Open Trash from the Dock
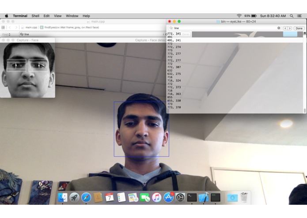 tap(244, 197)
